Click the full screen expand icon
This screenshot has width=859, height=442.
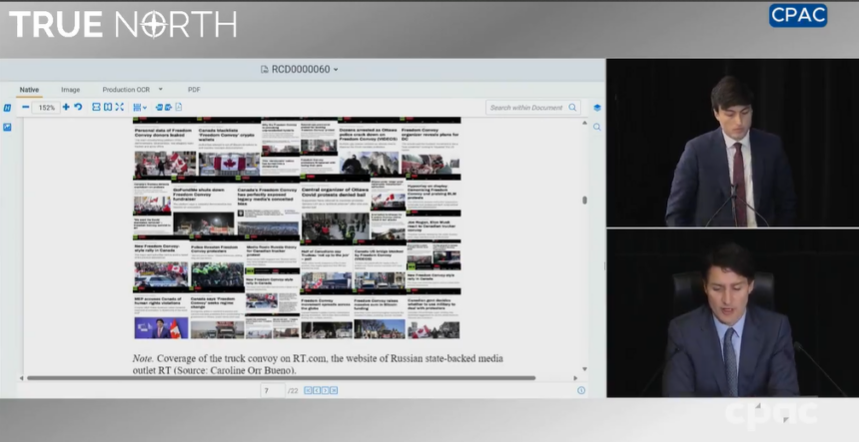tap(120, 107)
